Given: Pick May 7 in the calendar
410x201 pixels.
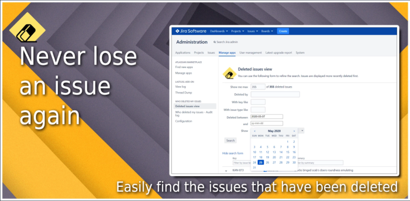Looking at the screenshot, I should [281, 147].
